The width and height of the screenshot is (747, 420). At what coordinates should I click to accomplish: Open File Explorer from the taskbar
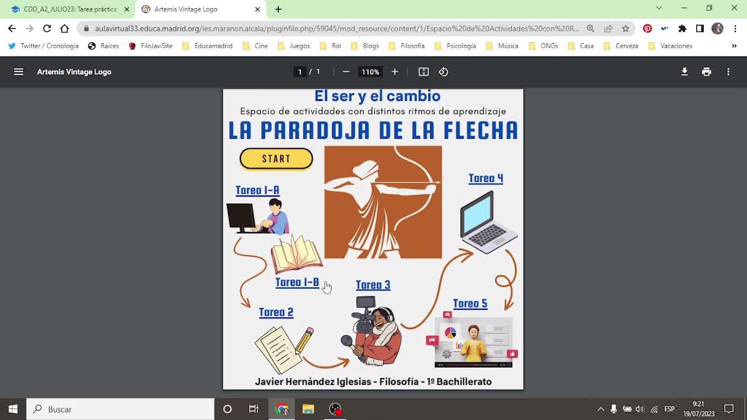pos(308,409)
